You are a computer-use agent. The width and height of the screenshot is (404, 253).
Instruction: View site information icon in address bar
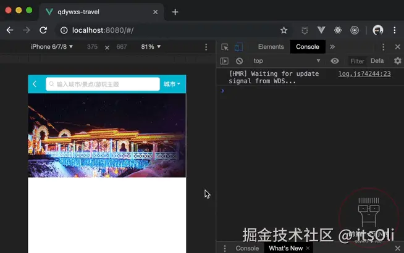point(64,30)
